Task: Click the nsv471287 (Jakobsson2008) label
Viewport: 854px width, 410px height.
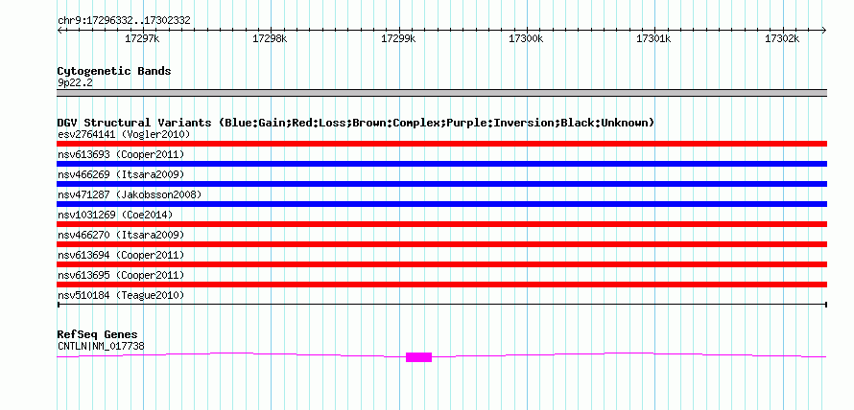Action: pyautogui.click(x=130, y=194)
